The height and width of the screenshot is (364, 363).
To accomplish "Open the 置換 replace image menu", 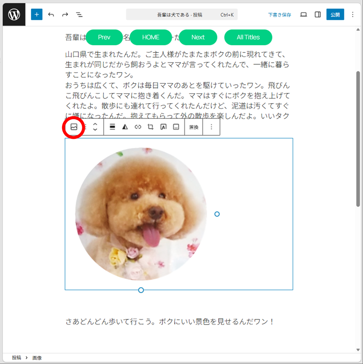I will click(x=194, y=127).
